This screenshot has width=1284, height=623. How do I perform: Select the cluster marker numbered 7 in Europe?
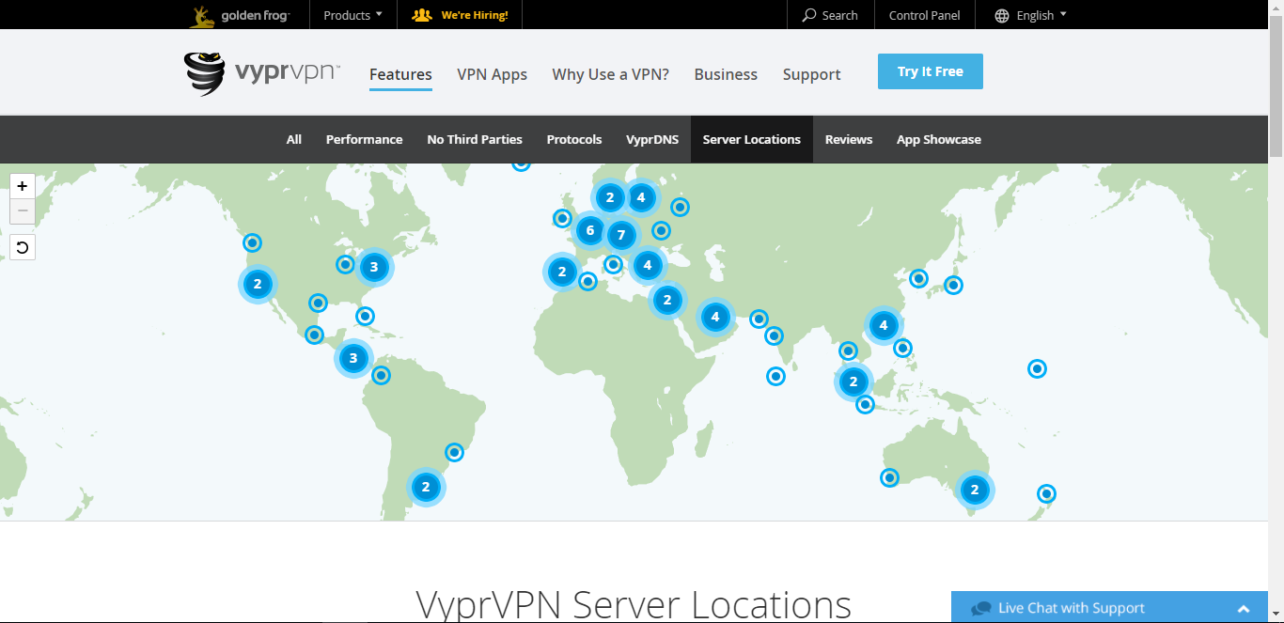(620, 235)
